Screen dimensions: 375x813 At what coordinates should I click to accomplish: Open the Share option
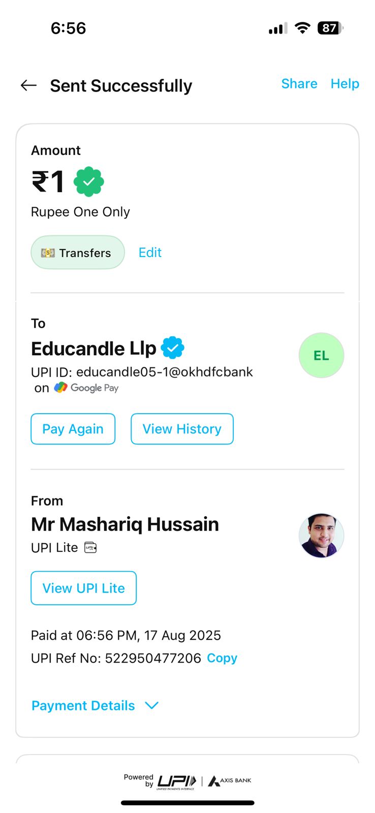[x=299, y=84]
